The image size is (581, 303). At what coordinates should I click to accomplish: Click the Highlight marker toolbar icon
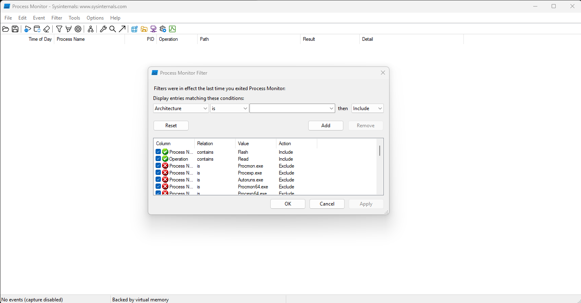[69, 29]
